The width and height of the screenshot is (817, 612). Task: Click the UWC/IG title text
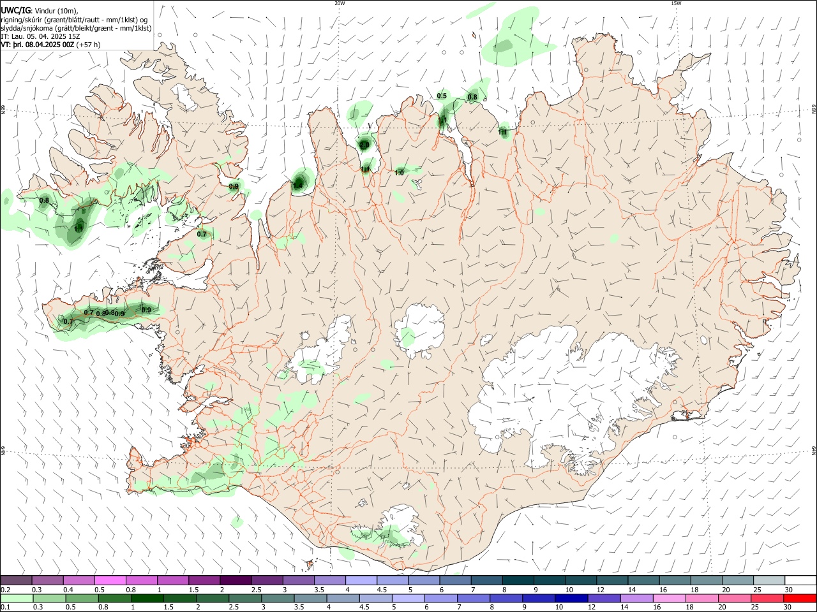coord(15,10)
